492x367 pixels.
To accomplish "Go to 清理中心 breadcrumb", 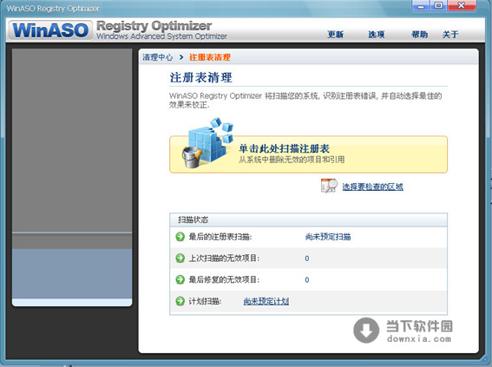I will 158,57.
